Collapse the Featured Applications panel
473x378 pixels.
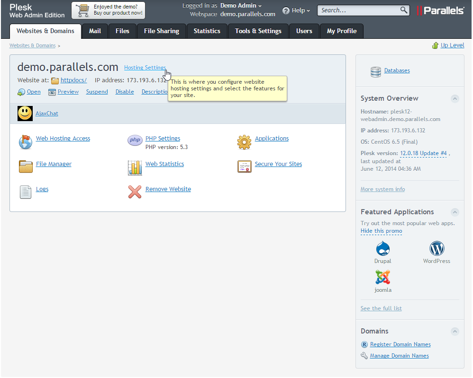click(x=455, y=212)
